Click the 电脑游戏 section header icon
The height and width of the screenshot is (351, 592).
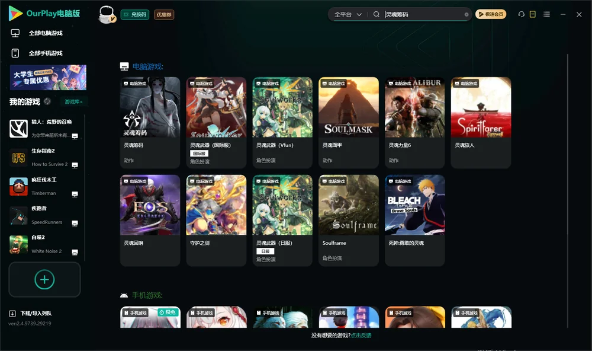click(x=124, y=66)
